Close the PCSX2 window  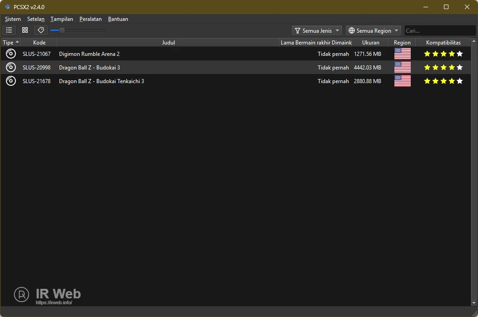pyautogui.click(x=467, y=7)
